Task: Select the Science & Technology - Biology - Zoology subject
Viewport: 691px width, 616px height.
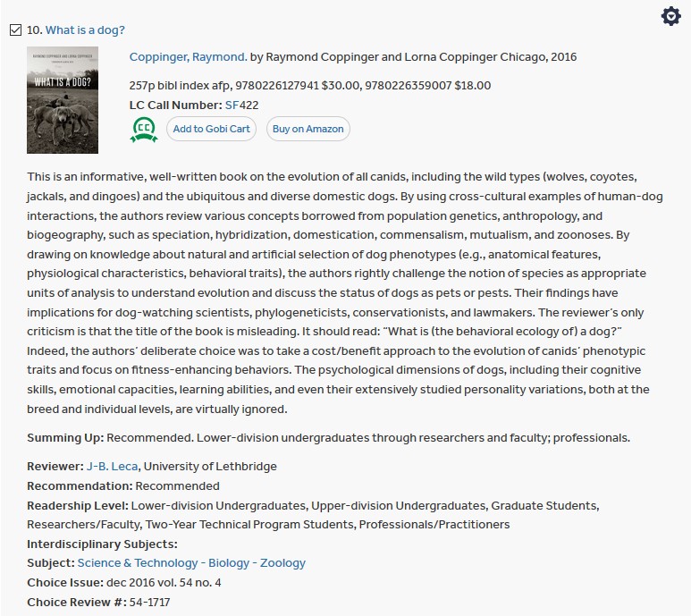Action: pyautogui.click(x=191, y=563)
